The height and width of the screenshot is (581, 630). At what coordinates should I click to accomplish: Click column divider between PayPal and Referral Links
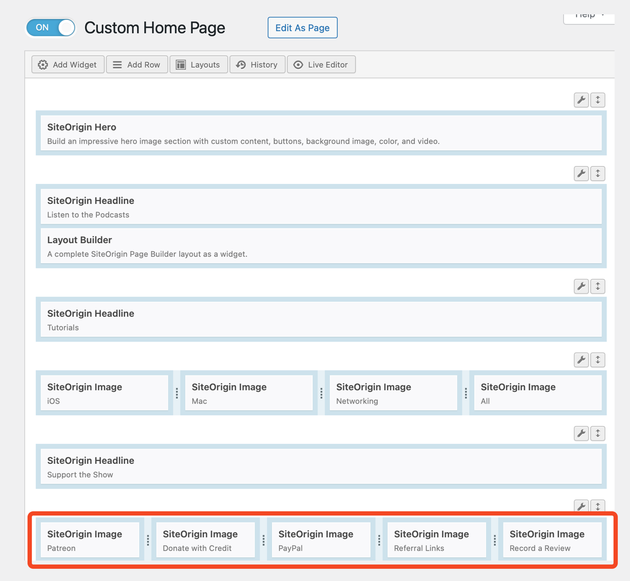coord(379,540)
